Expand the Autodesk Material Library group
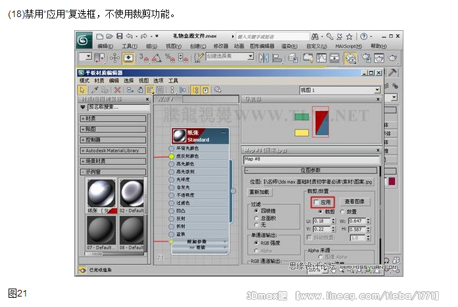The width and height of the screenshot is (458, 307). click(113, 151)
